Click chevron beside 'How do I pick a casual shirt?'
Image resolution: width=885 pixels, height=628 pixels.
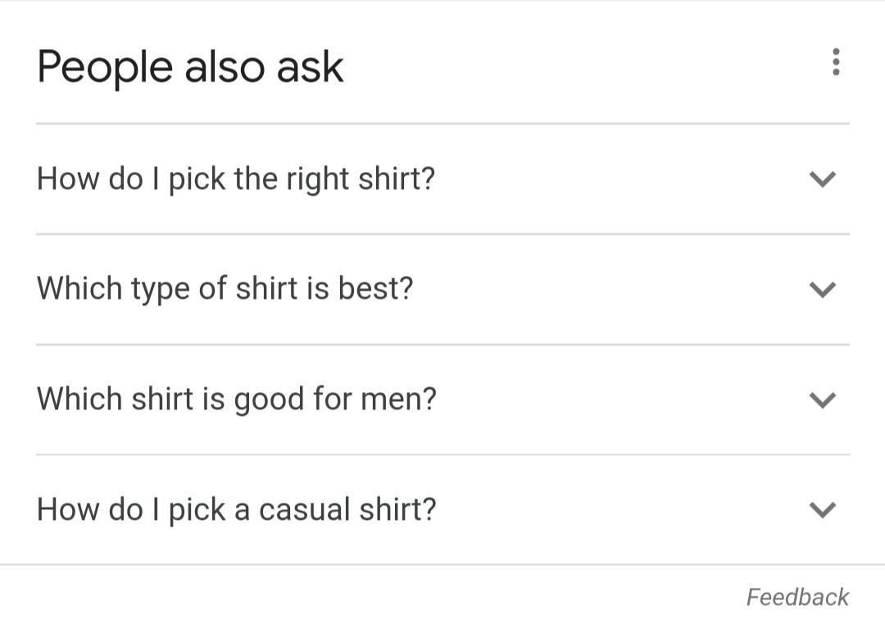(822, 510)
